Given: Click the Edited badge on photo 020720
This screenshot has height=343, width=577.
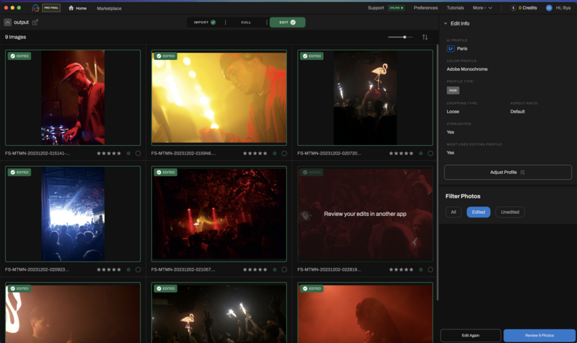Looking at the screenshot, I should [x=312, y=56].
